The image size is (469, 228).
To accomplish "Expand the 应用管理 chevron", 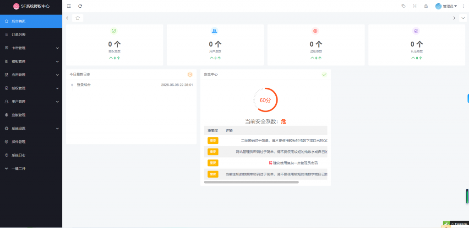I will (57, 75).
